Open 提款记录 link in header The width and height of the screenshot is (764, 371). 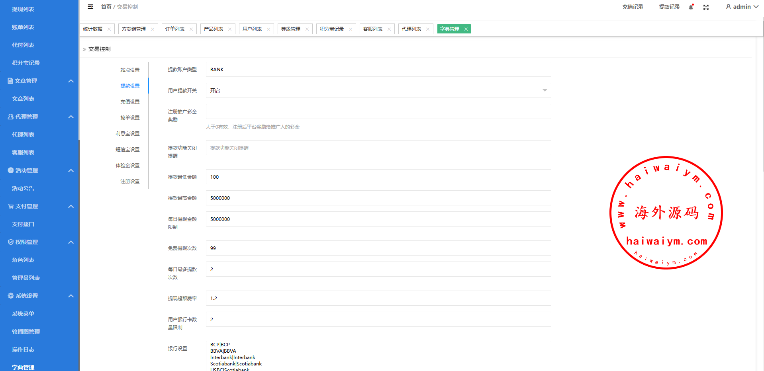coord(669,7)
